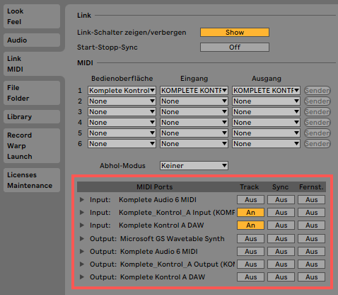338x295 pixels.
Task: Disable Track for Input Komplete_Kontrol_A Input
Action: tap(250, 213)
